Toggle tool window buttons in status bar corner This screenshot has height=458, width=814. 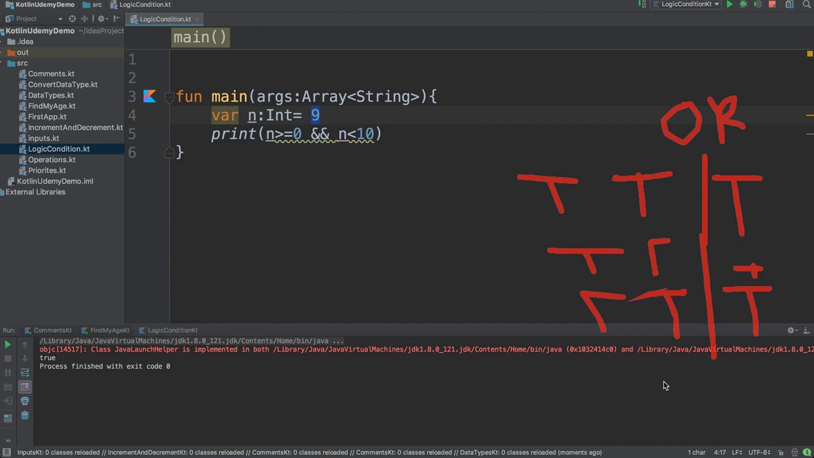coord(6,452)
